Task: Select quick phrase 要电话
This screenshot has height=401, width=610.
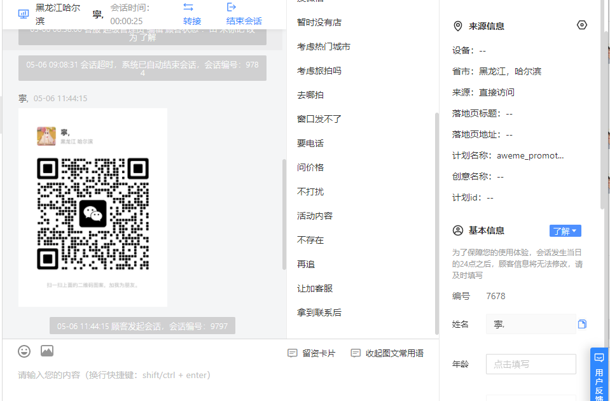Action: [310, 143]
